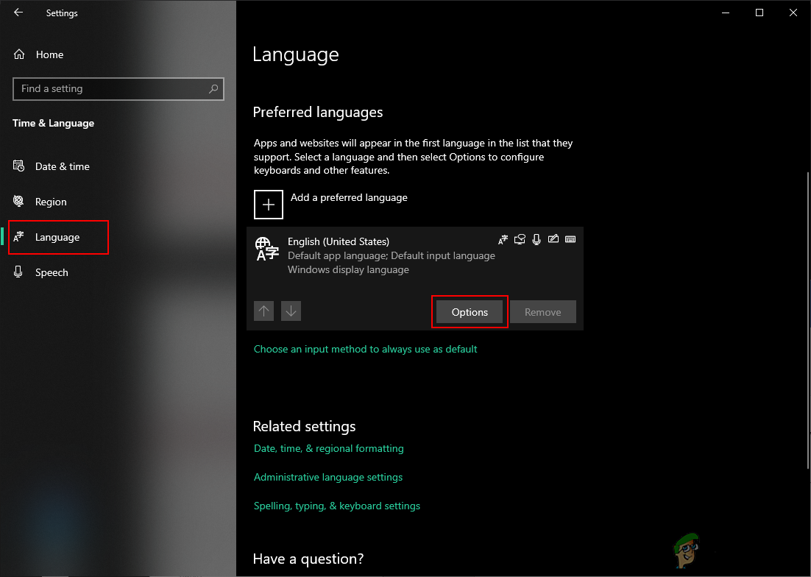The image size is (811, 577).
Task: Click Add a preferred language label
Action: 349,197
